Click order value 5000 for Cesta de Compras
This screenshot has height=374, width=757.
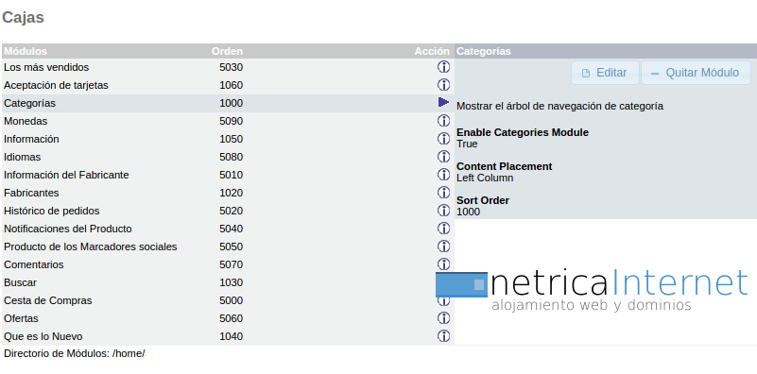pyautogui.click(x=232, y=300)
